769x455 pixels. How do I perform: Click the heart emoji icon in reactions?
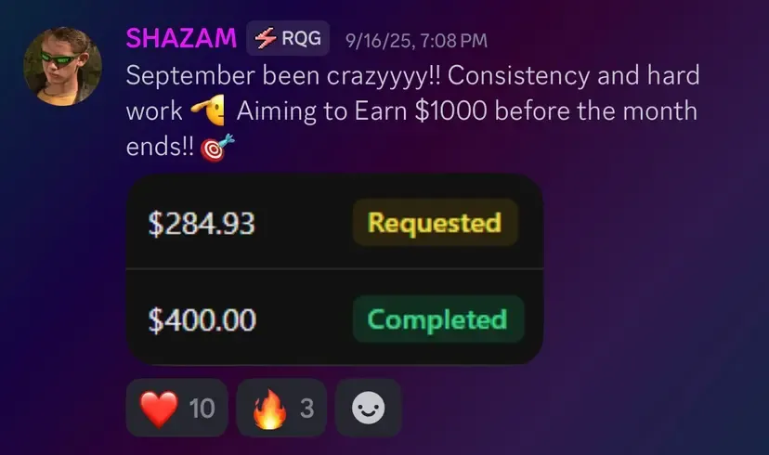[159, 409]
